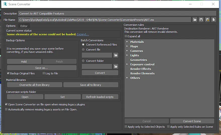Screen dimensions: 221x135
Task: Expand the Materials rules group
Action: click(127, 42)
